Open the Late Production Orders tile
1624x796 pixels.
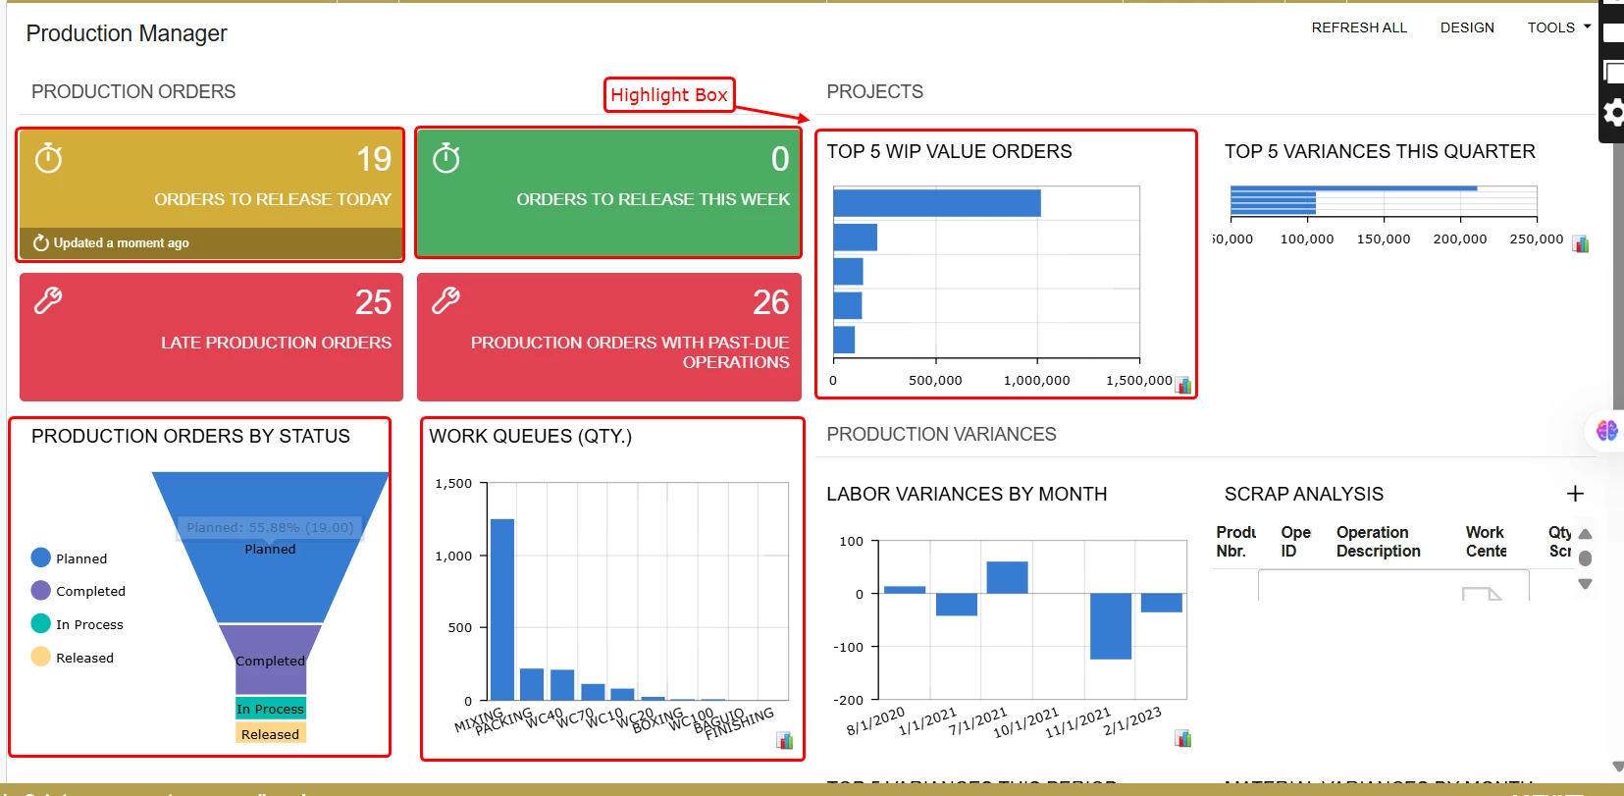pos(211,337)
